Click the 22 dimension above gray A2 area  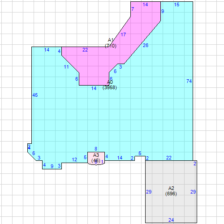point(169,158)
